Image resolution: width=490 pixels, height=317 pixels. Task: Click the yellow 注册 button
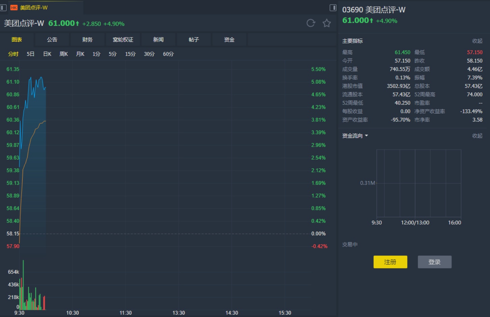click(390, 262)
